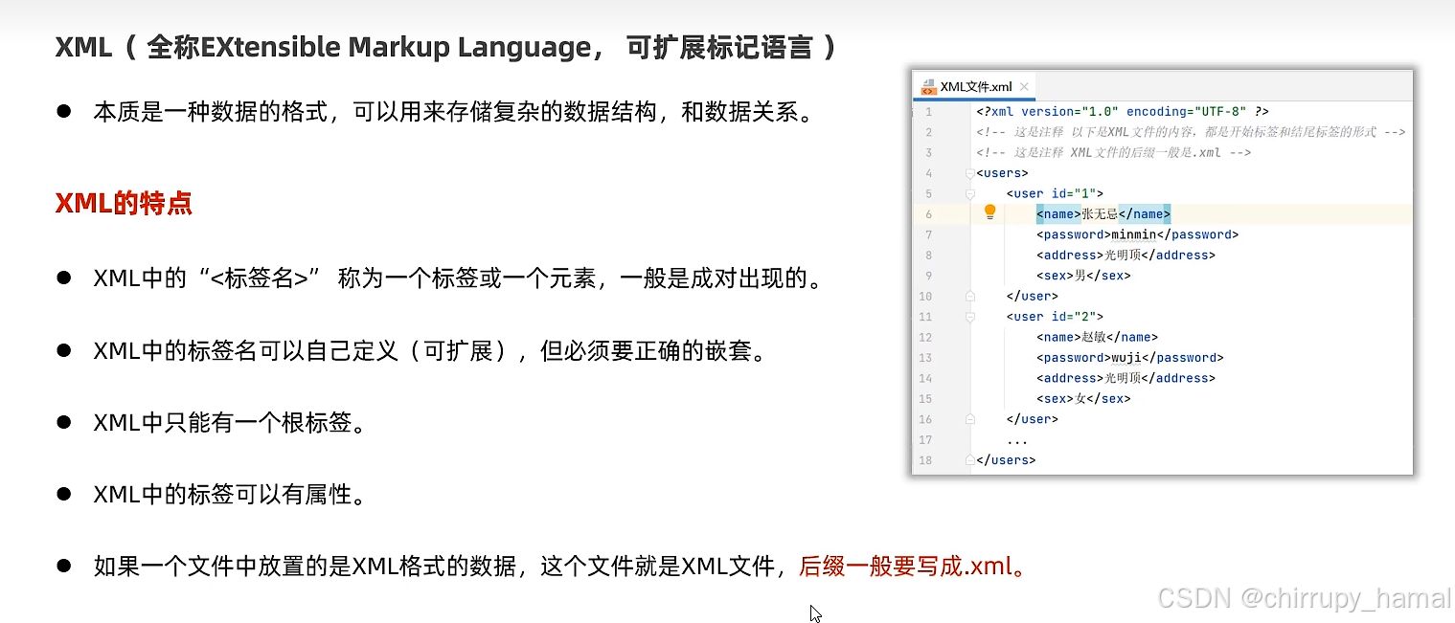Click the bullet about 标签名可以自己定义

pyautogui.click(x=430, y=351)
